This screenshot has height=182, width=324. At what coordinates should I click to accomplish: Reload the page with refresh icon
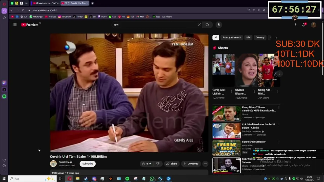(x=23, y=10)
